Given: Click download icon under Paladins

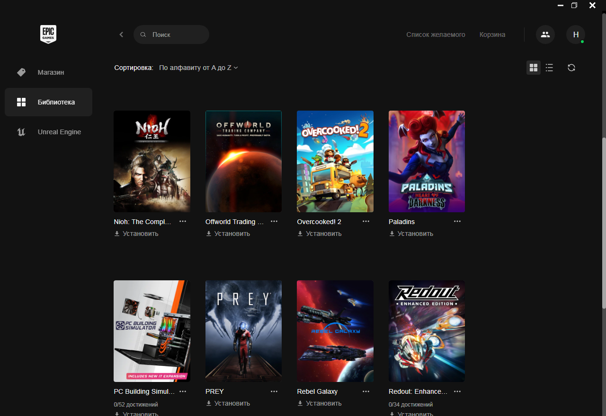Looking at the screenshot, I should pos(392,234).
